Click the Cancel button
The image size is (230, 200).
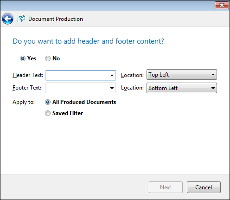point(204,187)
